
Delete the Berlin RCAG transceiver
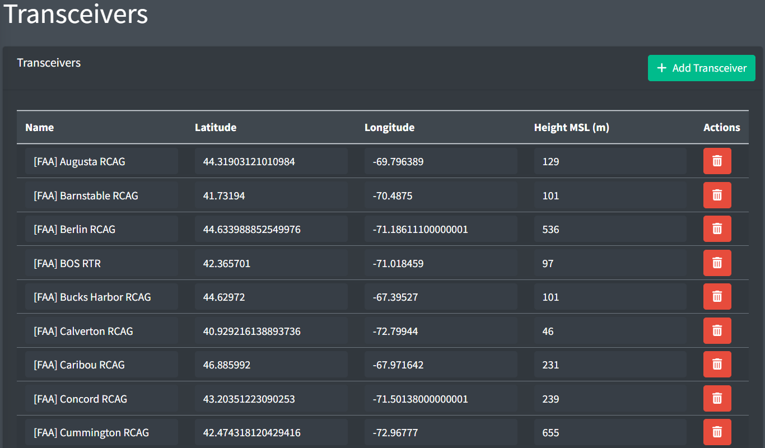pyautogui.click(x=717, y=229)
